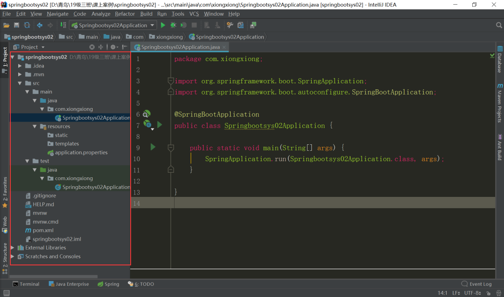The image size is (504, 297).
Task: Click the Search Everywhere magnifier icon
Action: (499, 25)
